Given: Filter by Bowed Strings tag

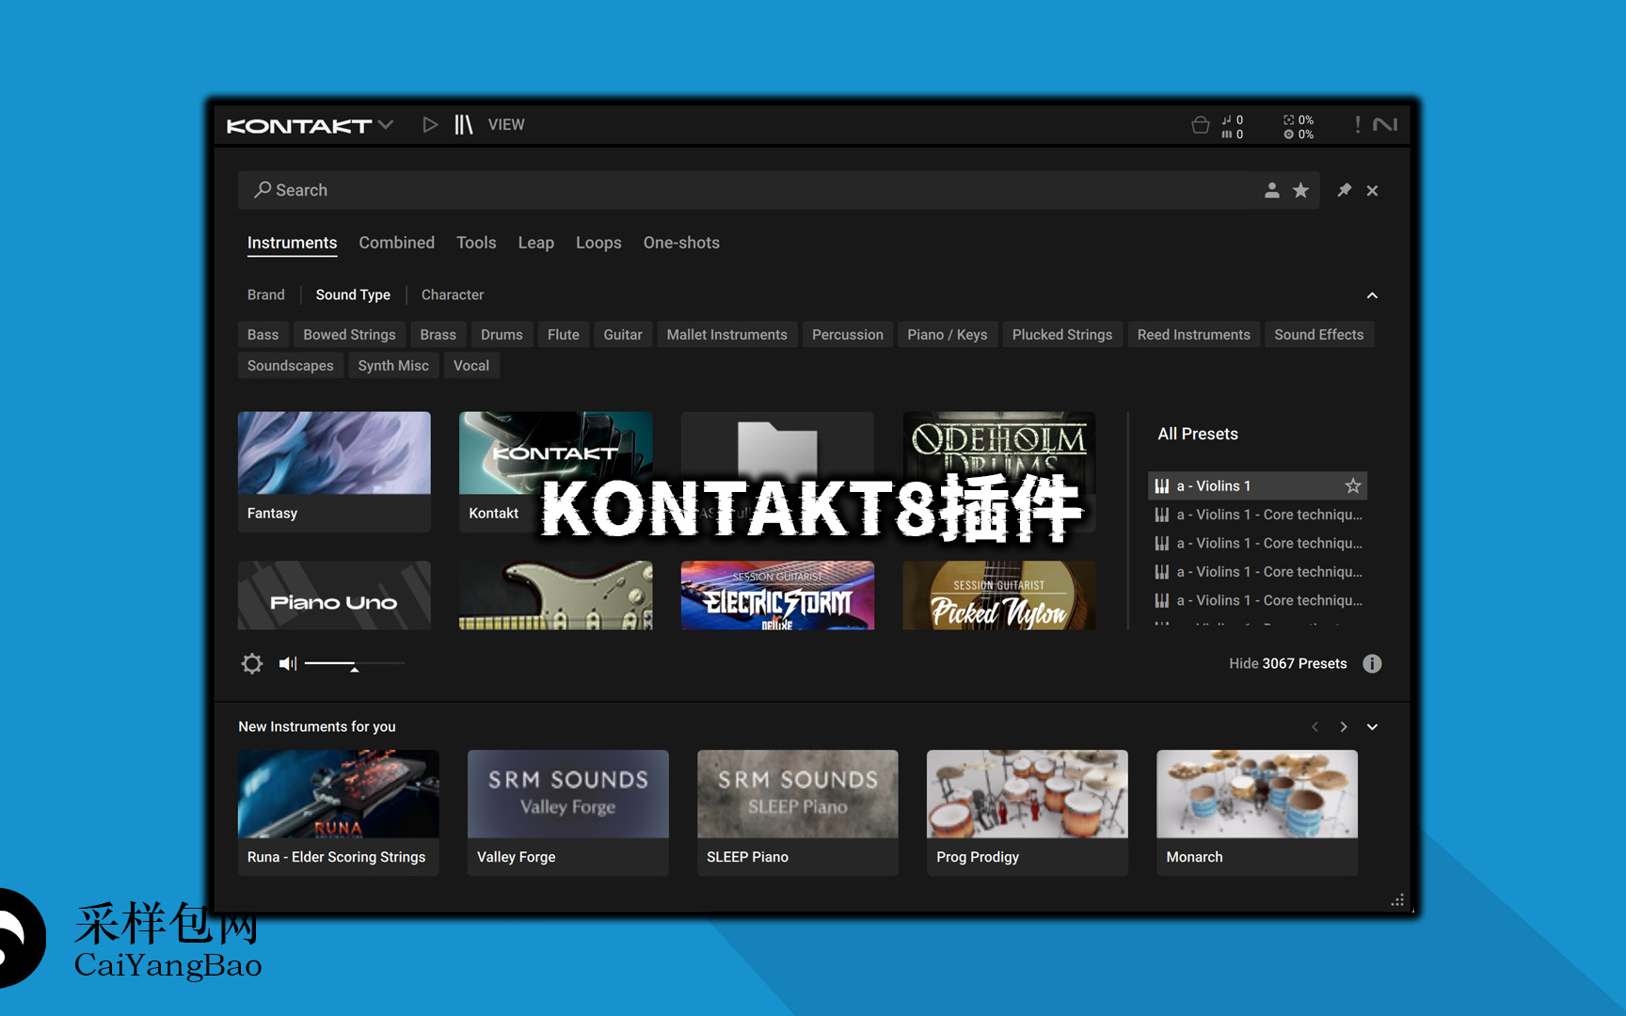Looking at the screenshot, I should (x=349, y=335).
